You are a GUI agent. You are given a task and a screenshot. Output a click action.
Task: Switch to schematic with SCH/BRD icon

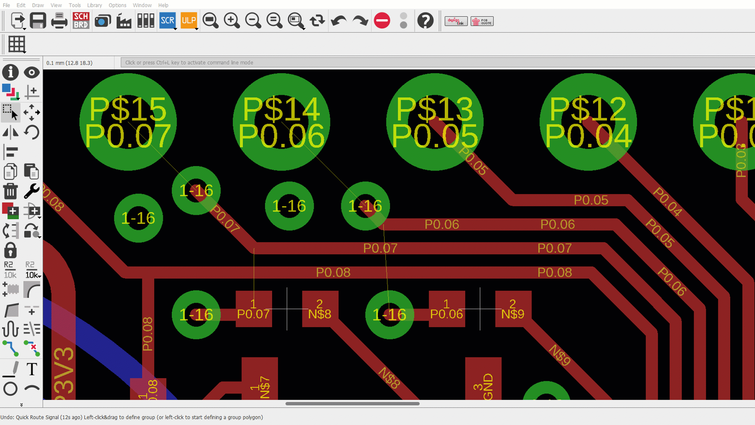81,20
